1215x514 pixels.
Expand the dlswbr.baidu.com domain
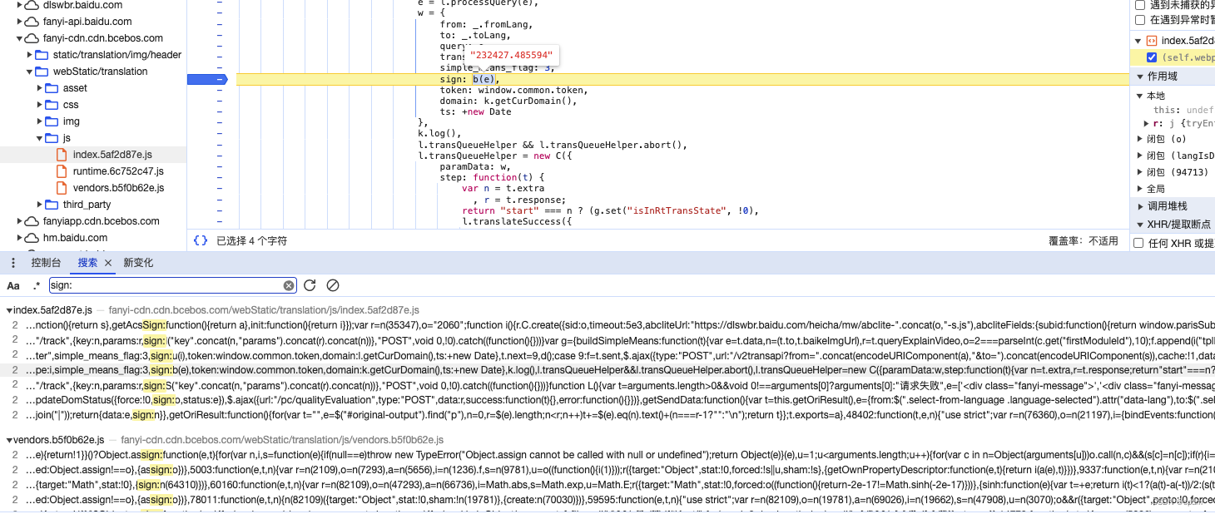[20, 5]
